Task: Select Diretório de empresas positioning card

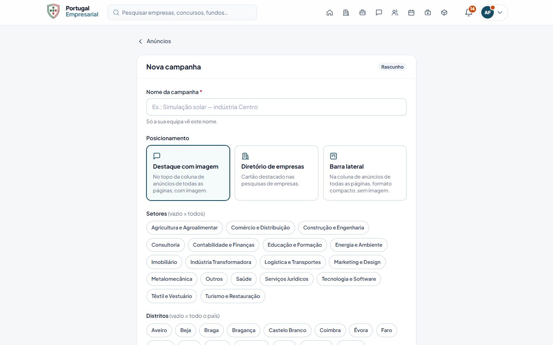Action: click(x=276, y=173)
